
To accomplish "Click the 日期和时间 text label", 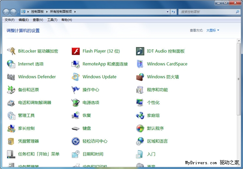I will point(93,154).
